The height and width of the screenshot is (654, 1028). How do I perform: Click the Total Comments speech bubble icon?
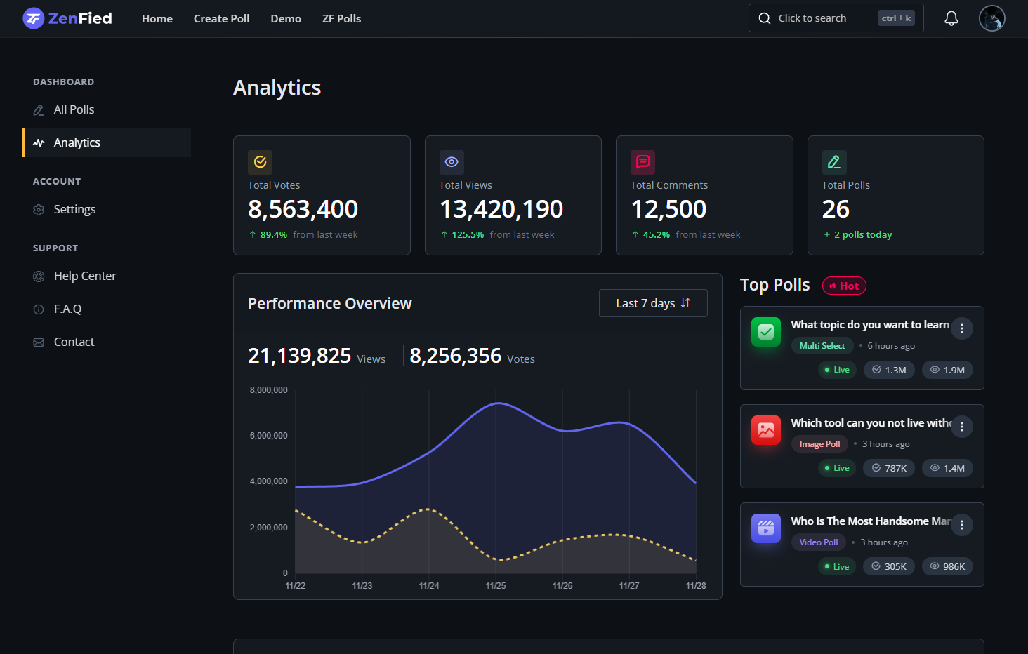[642, 161]
